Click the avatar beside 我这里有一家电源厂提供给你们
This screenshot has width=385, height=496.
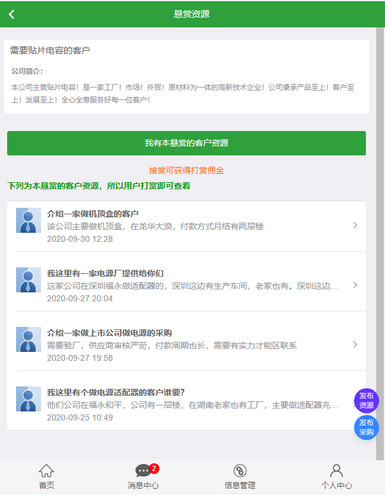click(x=29, y=280)
